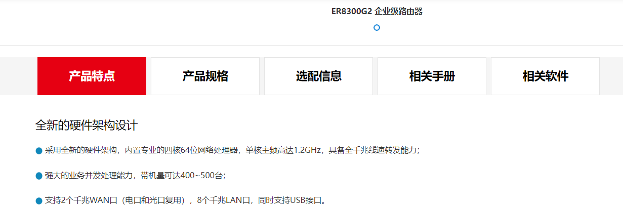Click the gray strip right of 相关软件
This screenshot has height=206, width=623.
pos(611,76)
